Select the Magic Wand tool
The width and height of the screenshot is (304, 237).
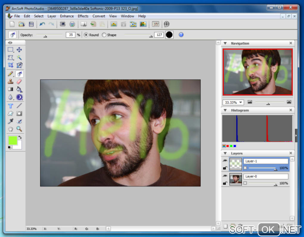19,57
